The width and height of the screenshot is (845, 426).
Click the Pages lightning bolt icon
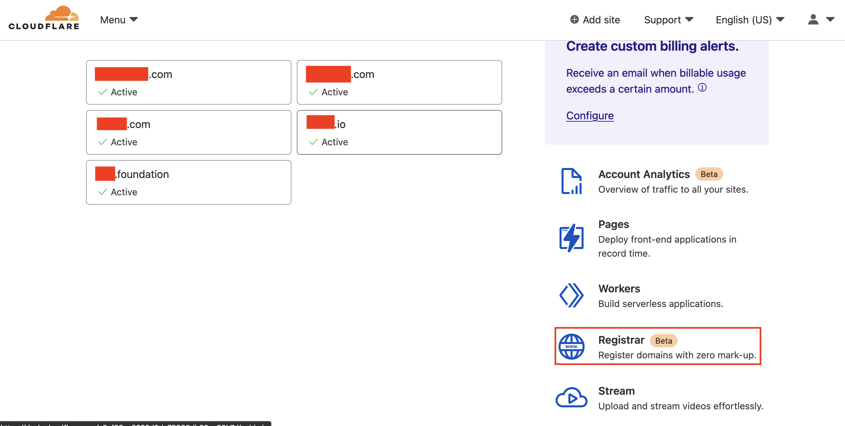tap(572, 238)
